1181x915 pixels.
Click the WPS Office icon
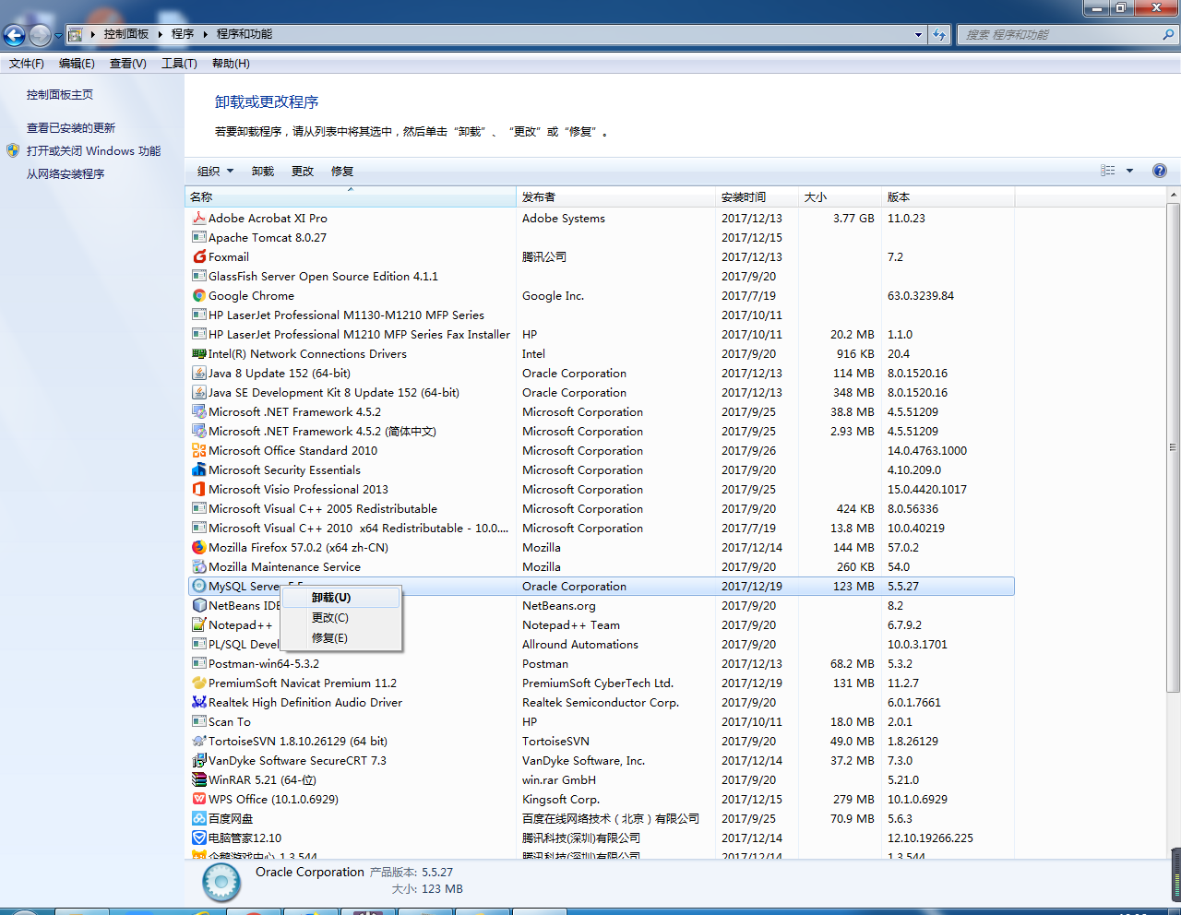point(198,799)
